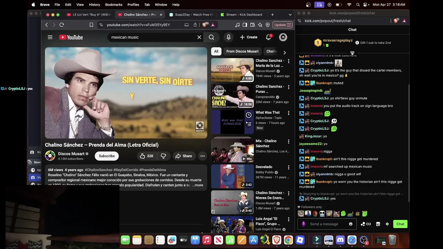Open the Brave 'Update' menu button

tap(283, 25)
